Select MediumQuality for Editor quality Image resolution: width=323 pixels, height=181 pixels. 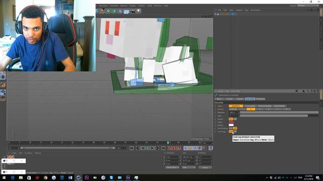coord(264,106)
